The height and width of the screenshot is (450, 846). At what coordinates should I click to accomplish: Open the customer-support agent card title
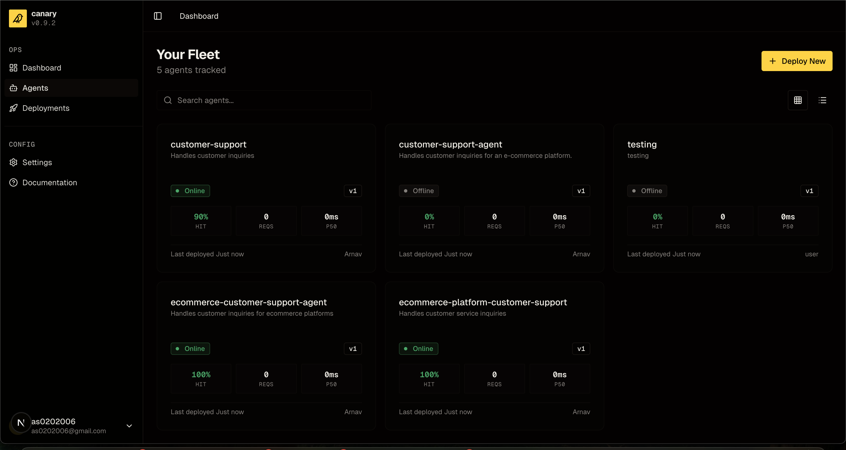point(208,144)
